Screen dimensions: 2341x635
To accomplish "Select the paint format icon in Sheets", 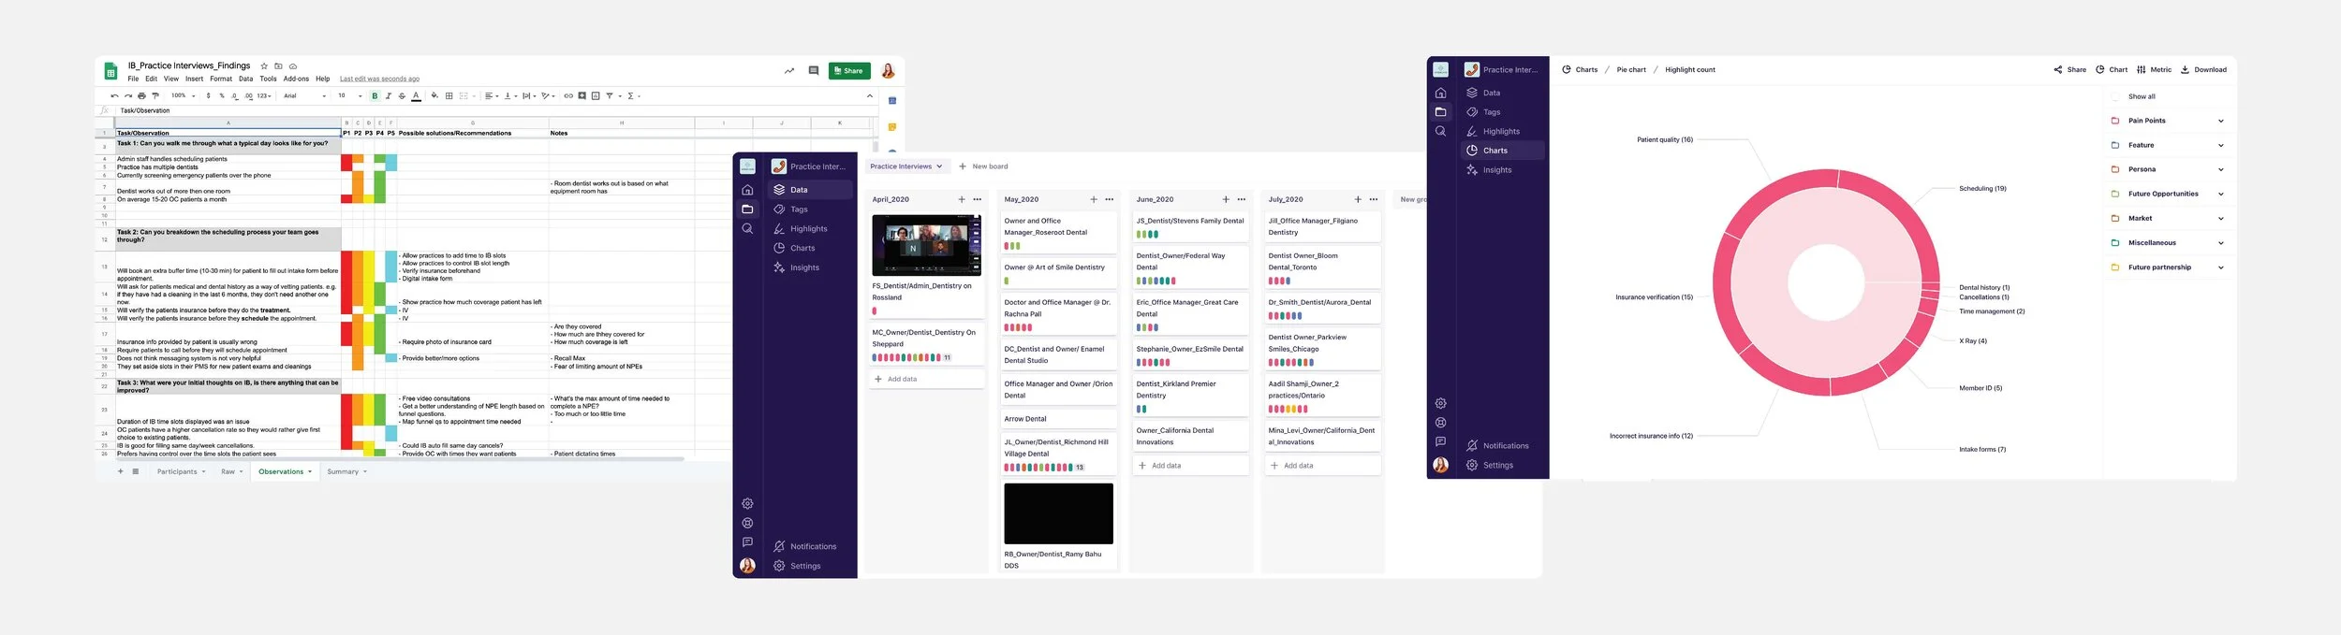I will [155, 95].
